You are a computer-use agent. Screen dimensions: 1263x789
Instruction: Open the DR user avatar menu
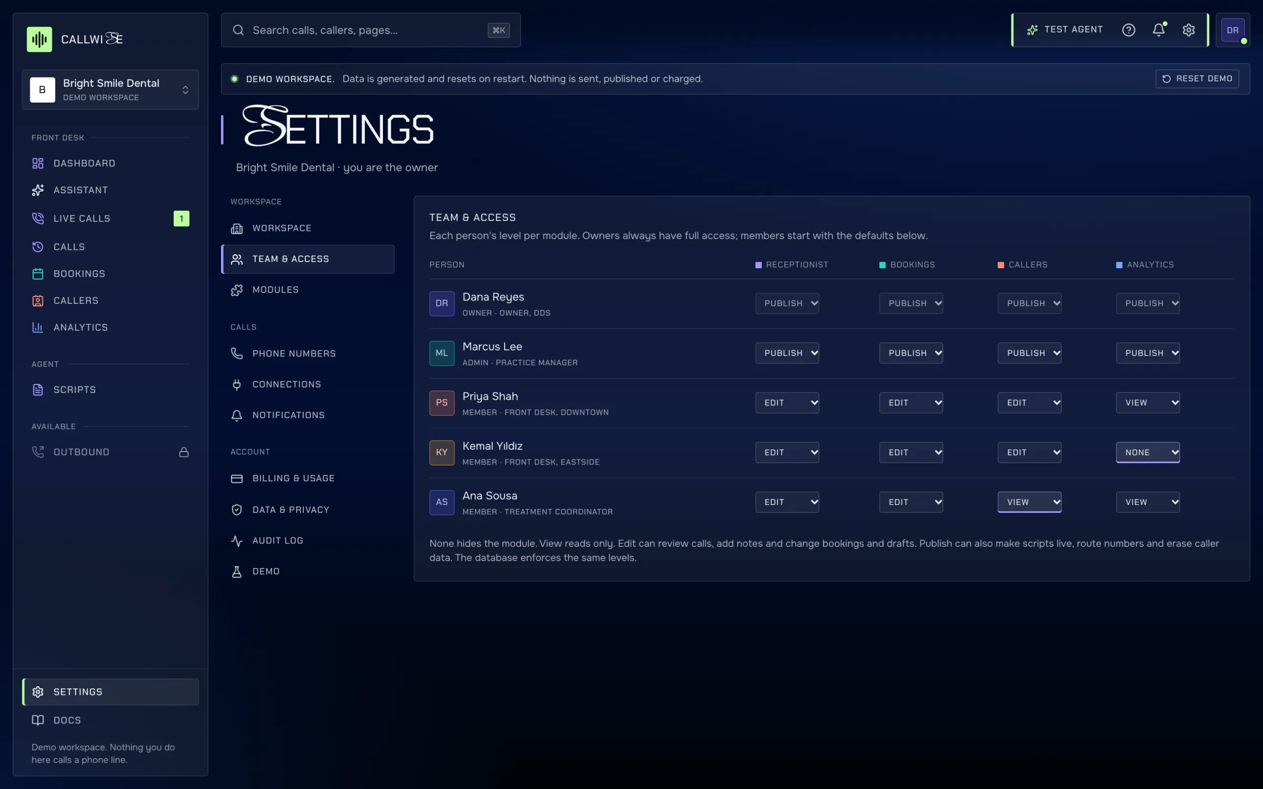1233,30
